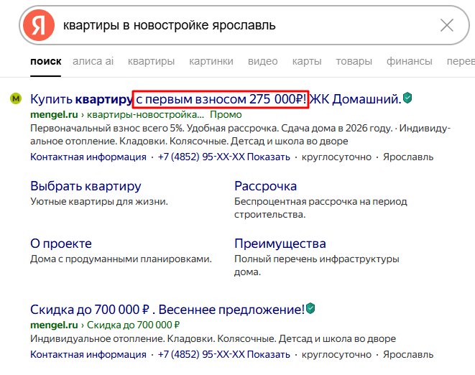The image size is (475, 375).
Task: Show phone number in first ad
Action: (268, 157)
